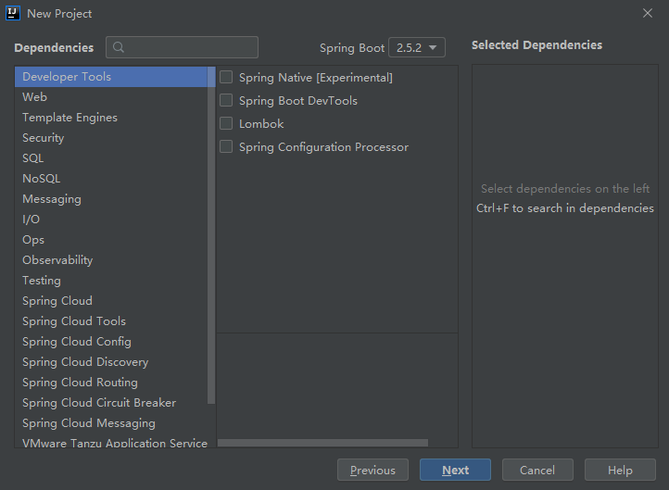Select the Web category

(x=111, y=97)
